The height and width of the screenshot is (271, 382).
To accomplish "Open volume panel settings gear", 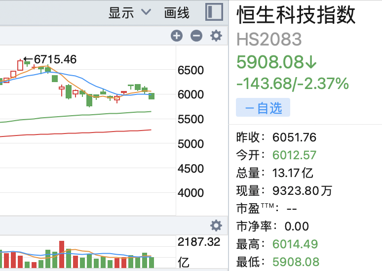I will pos(216,226).
